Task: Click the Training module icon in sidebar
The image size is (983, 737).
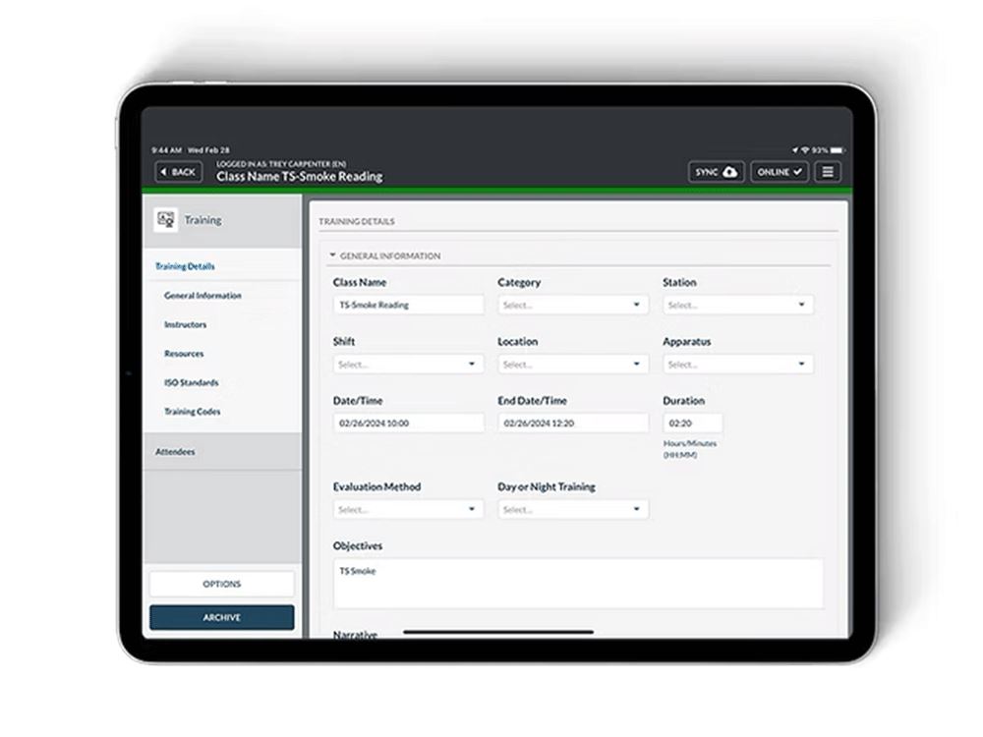Action: [x=165, y=221]
